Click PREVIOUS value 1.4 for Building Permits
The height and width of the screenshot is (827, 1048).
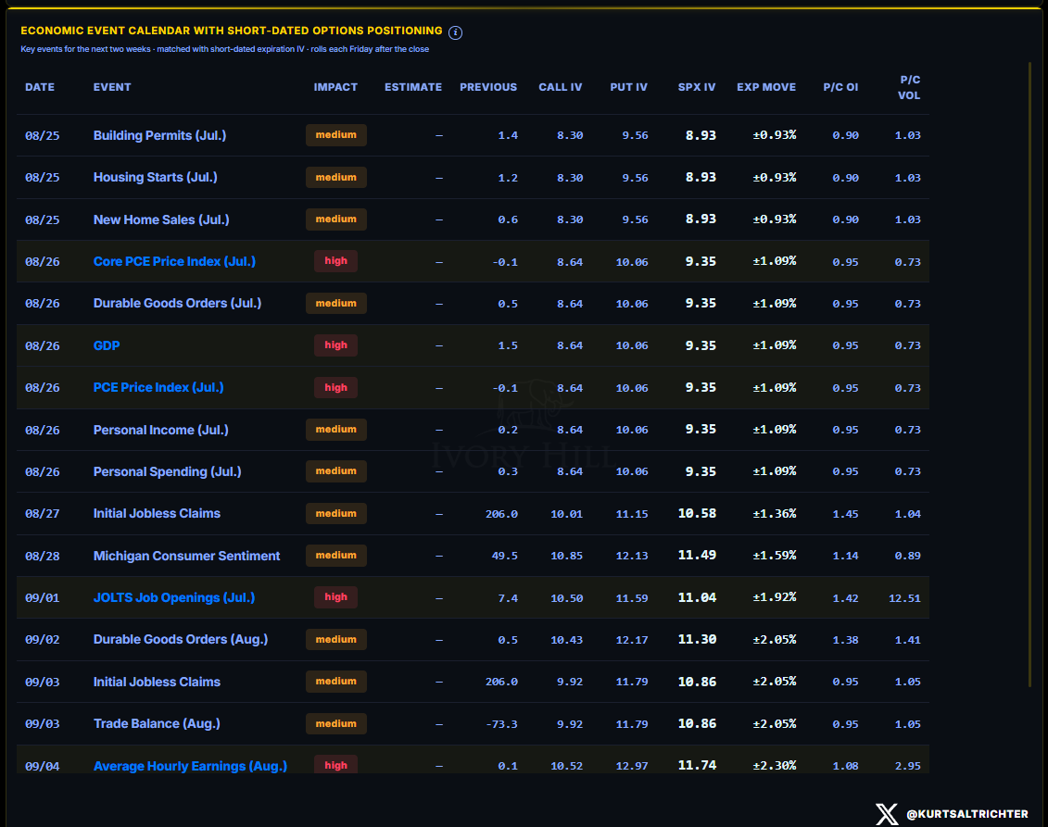point(508,135)
